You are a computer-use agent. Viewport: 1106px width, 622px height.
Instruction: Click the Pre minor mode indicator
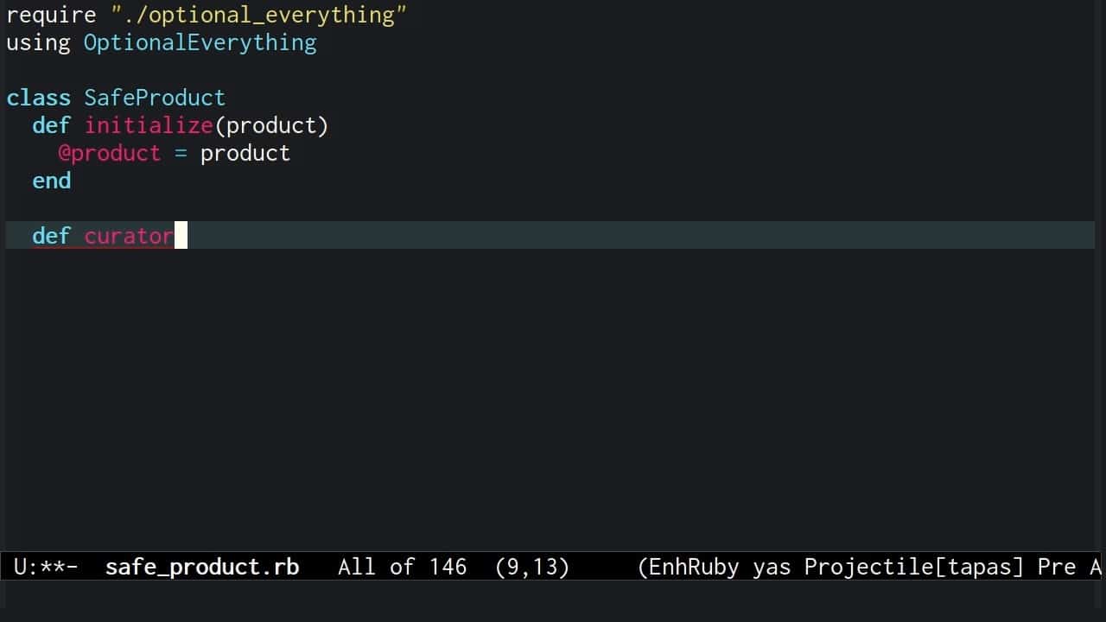1056,567
